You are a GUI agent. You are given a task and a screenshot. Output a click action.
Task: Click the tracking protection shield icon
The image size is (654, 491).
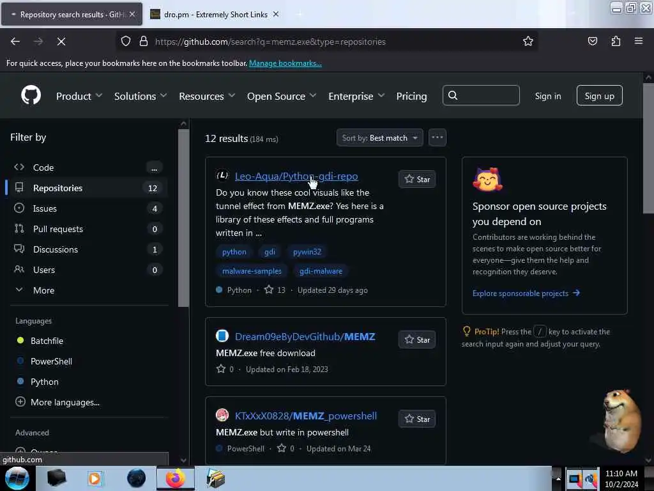(x=126, y=41)
